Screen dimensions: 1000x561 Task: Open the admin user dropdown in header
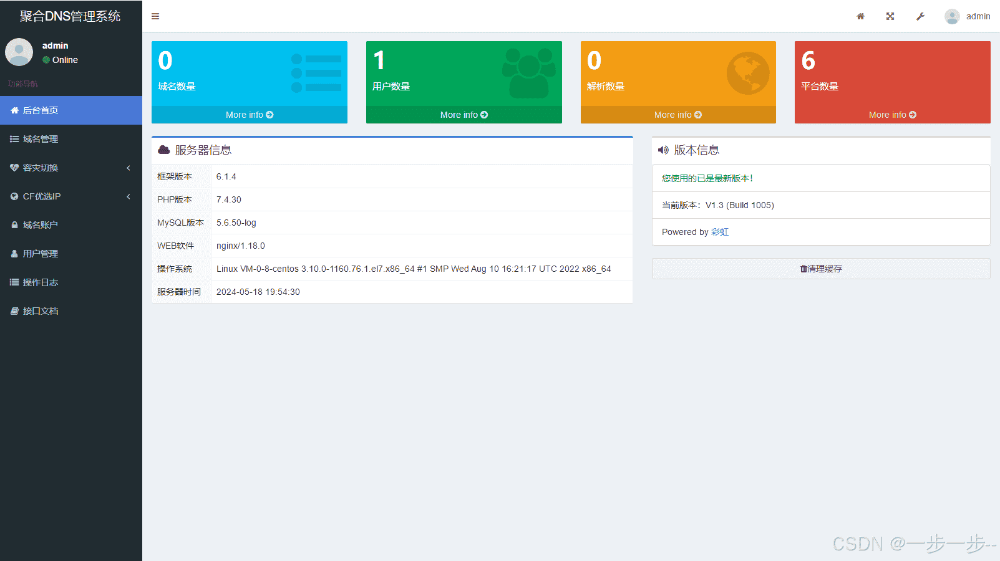[966, 16]
